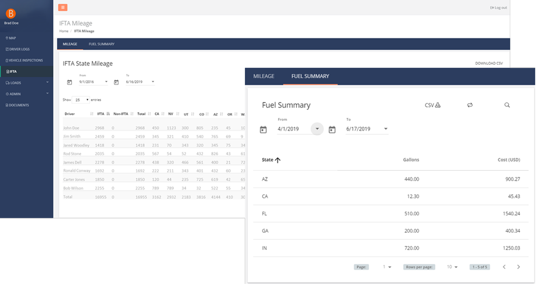Sort by the AZ mileage column

(218, 114)
